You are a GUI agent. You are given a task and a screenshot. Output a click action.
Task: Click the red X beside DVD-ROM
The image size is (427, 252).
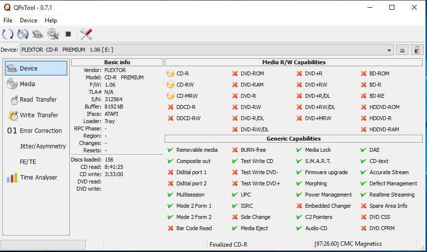235,73
